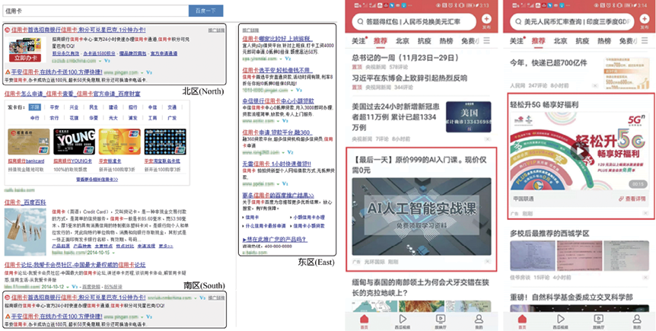656x331 pixels.
Task: Dismiss 佳爷房谈 article with X icon
Action: pos(646,278)
